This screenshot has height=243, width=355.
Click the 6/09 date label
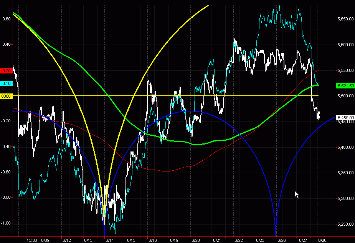tap(45, 240)
